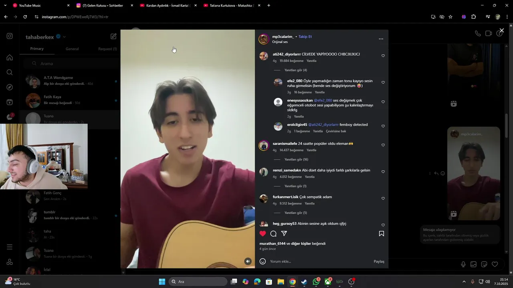Save the post with the bookmark icon

pos(382,234)
